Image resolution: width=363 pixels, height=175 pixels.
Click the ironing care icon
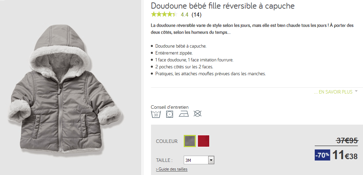click(183, 114)
